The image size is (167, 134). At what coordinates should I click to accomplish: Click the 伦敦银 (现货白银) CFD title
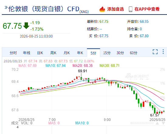tap(44, 9)
